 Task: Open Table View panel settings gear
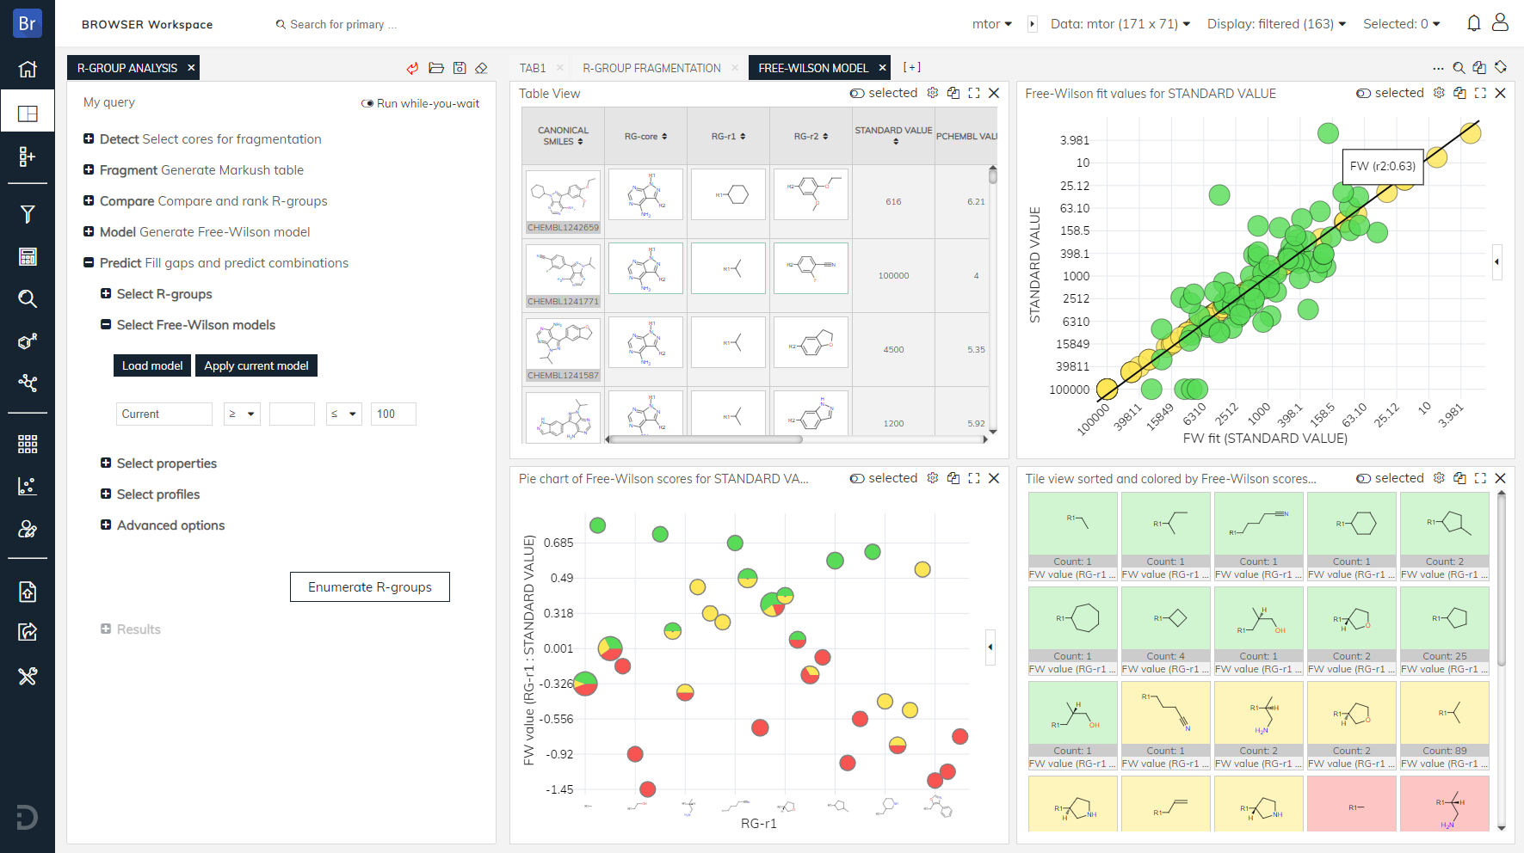point(933,93)
